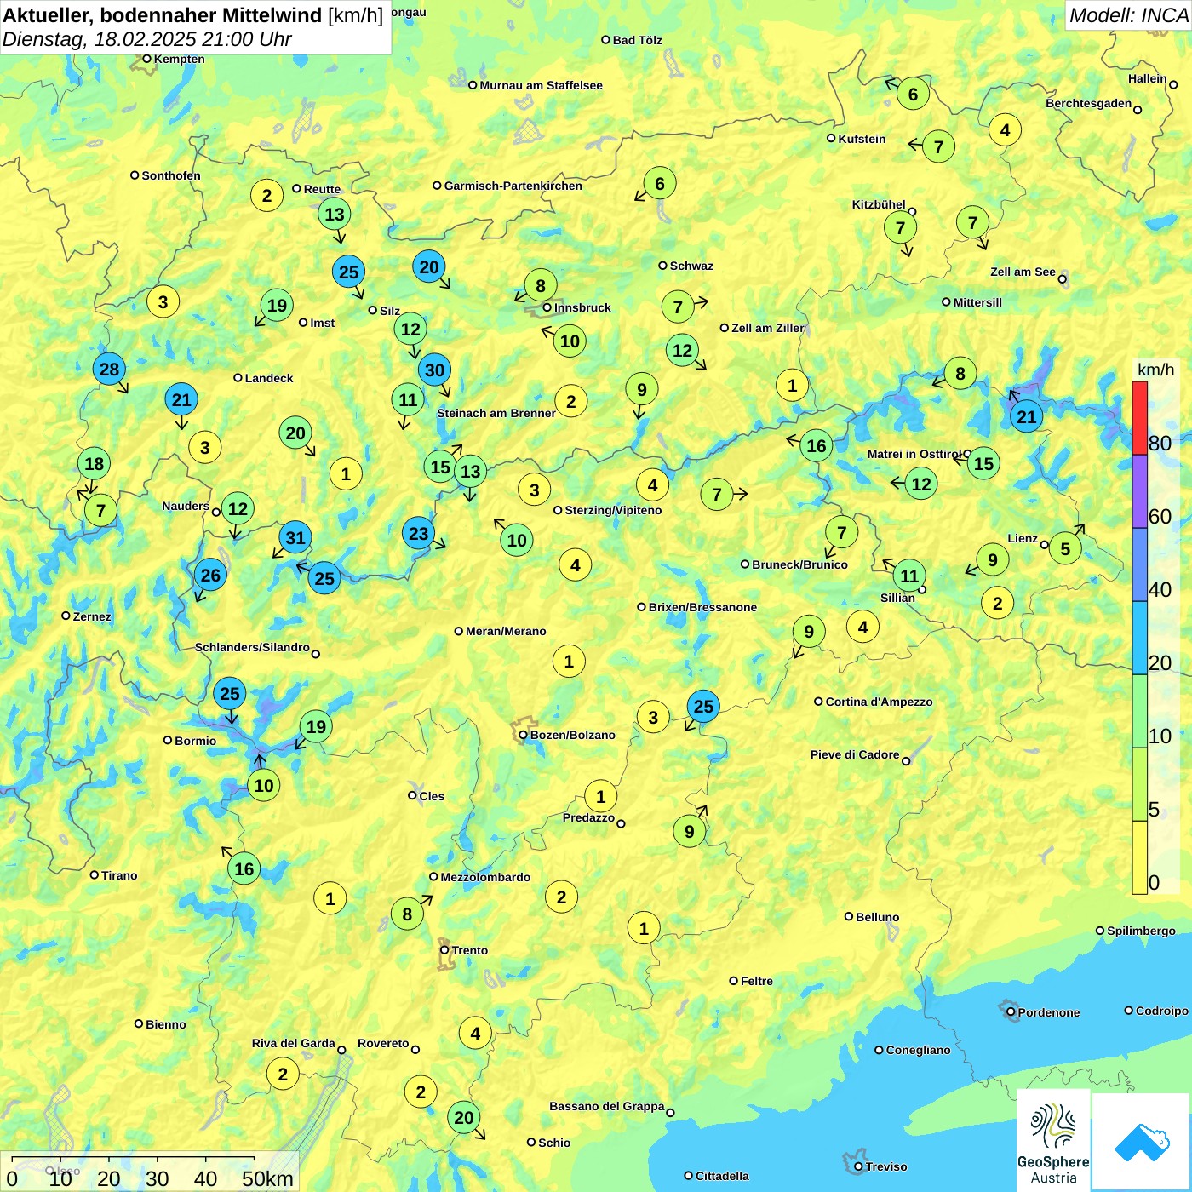Click the 12 km/h marker beside Nauders

pos(238,508)
